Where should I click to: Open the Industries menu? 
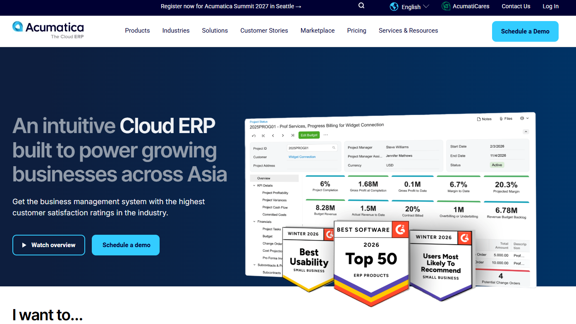coord(176,31)
